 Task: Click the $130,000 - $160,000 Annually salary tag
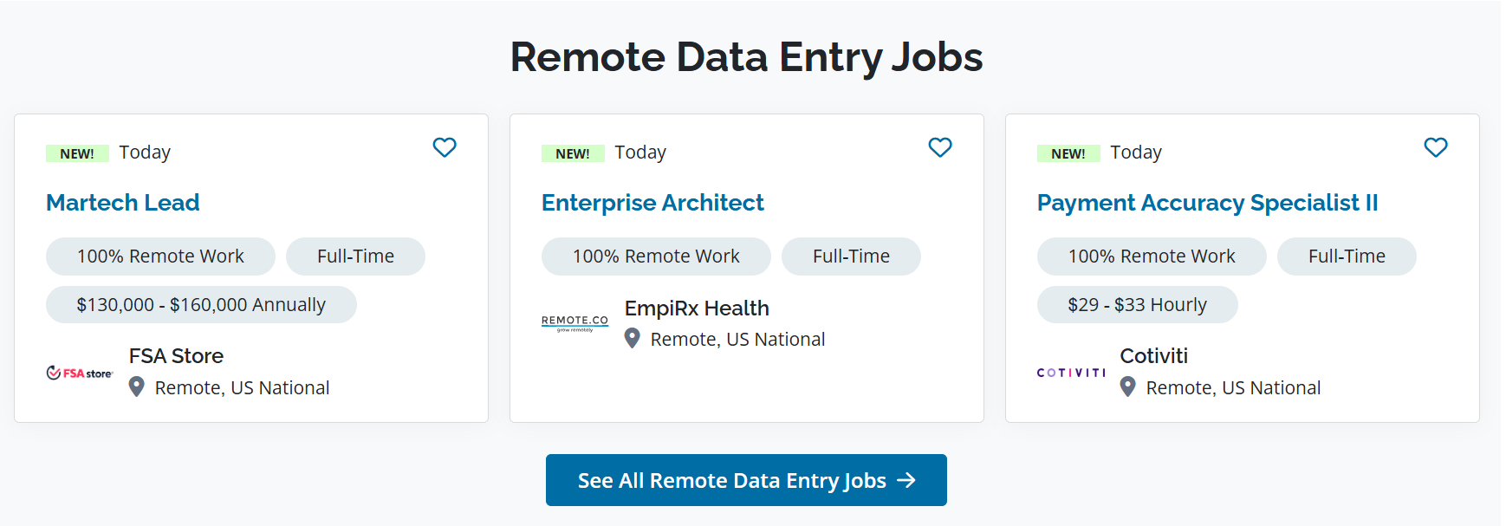pos(201,305)
